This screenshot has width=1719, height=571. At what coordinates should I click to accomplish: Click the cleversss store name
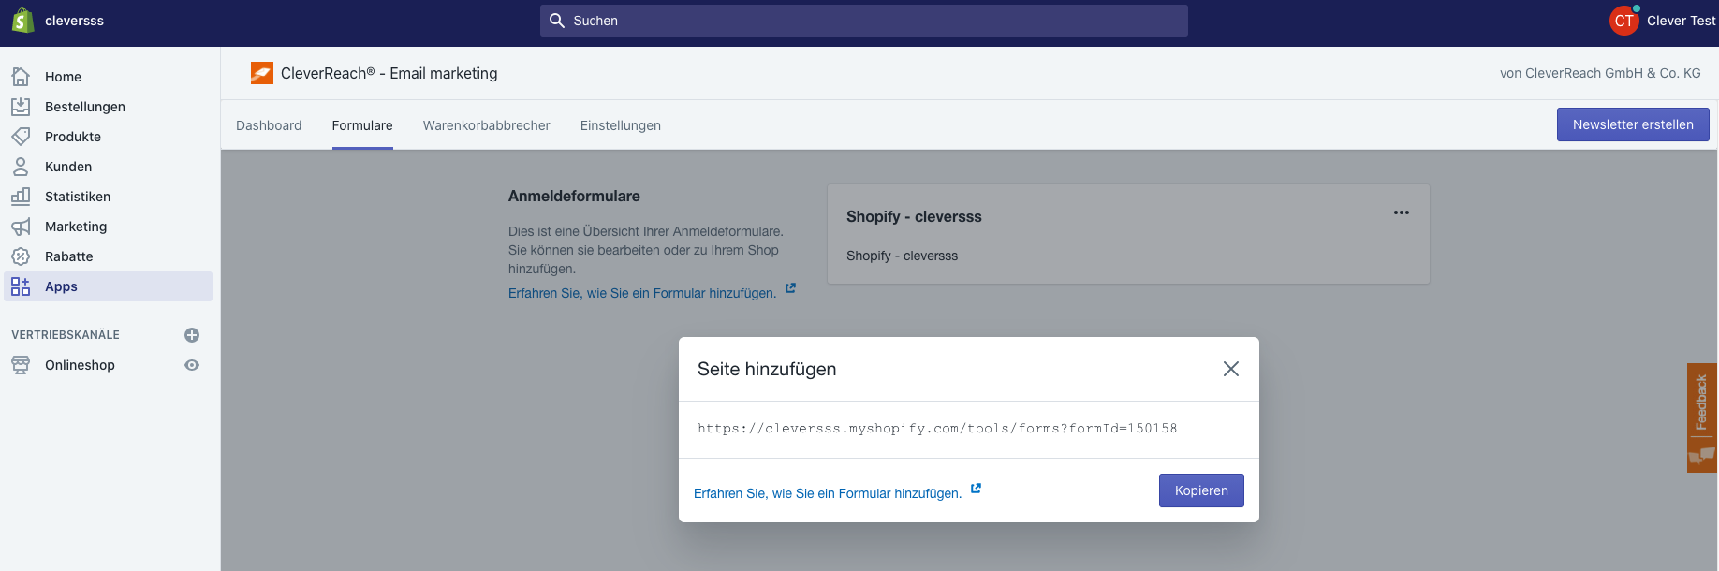click(x=75, y=21)
